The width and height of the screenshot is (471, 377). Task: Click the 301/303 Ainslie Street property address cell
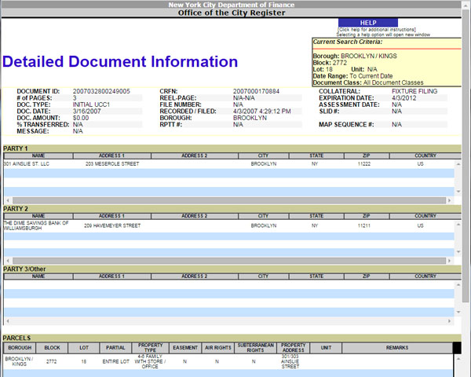point(293,362)
